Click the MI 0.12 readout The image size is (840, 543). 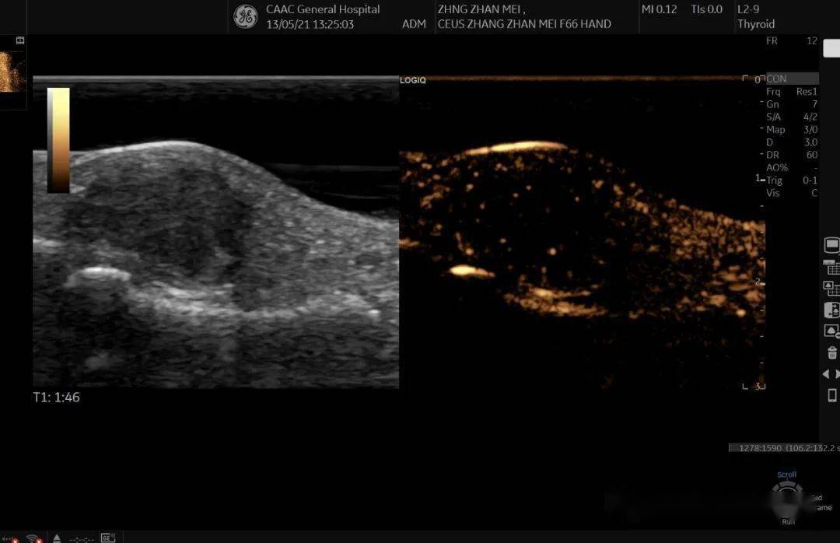pos(659,9)
